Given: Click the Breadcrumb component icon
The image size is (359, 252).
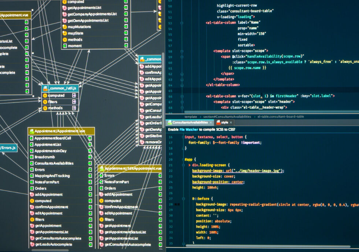Looking at the screenshot, I should pos(32,157).
